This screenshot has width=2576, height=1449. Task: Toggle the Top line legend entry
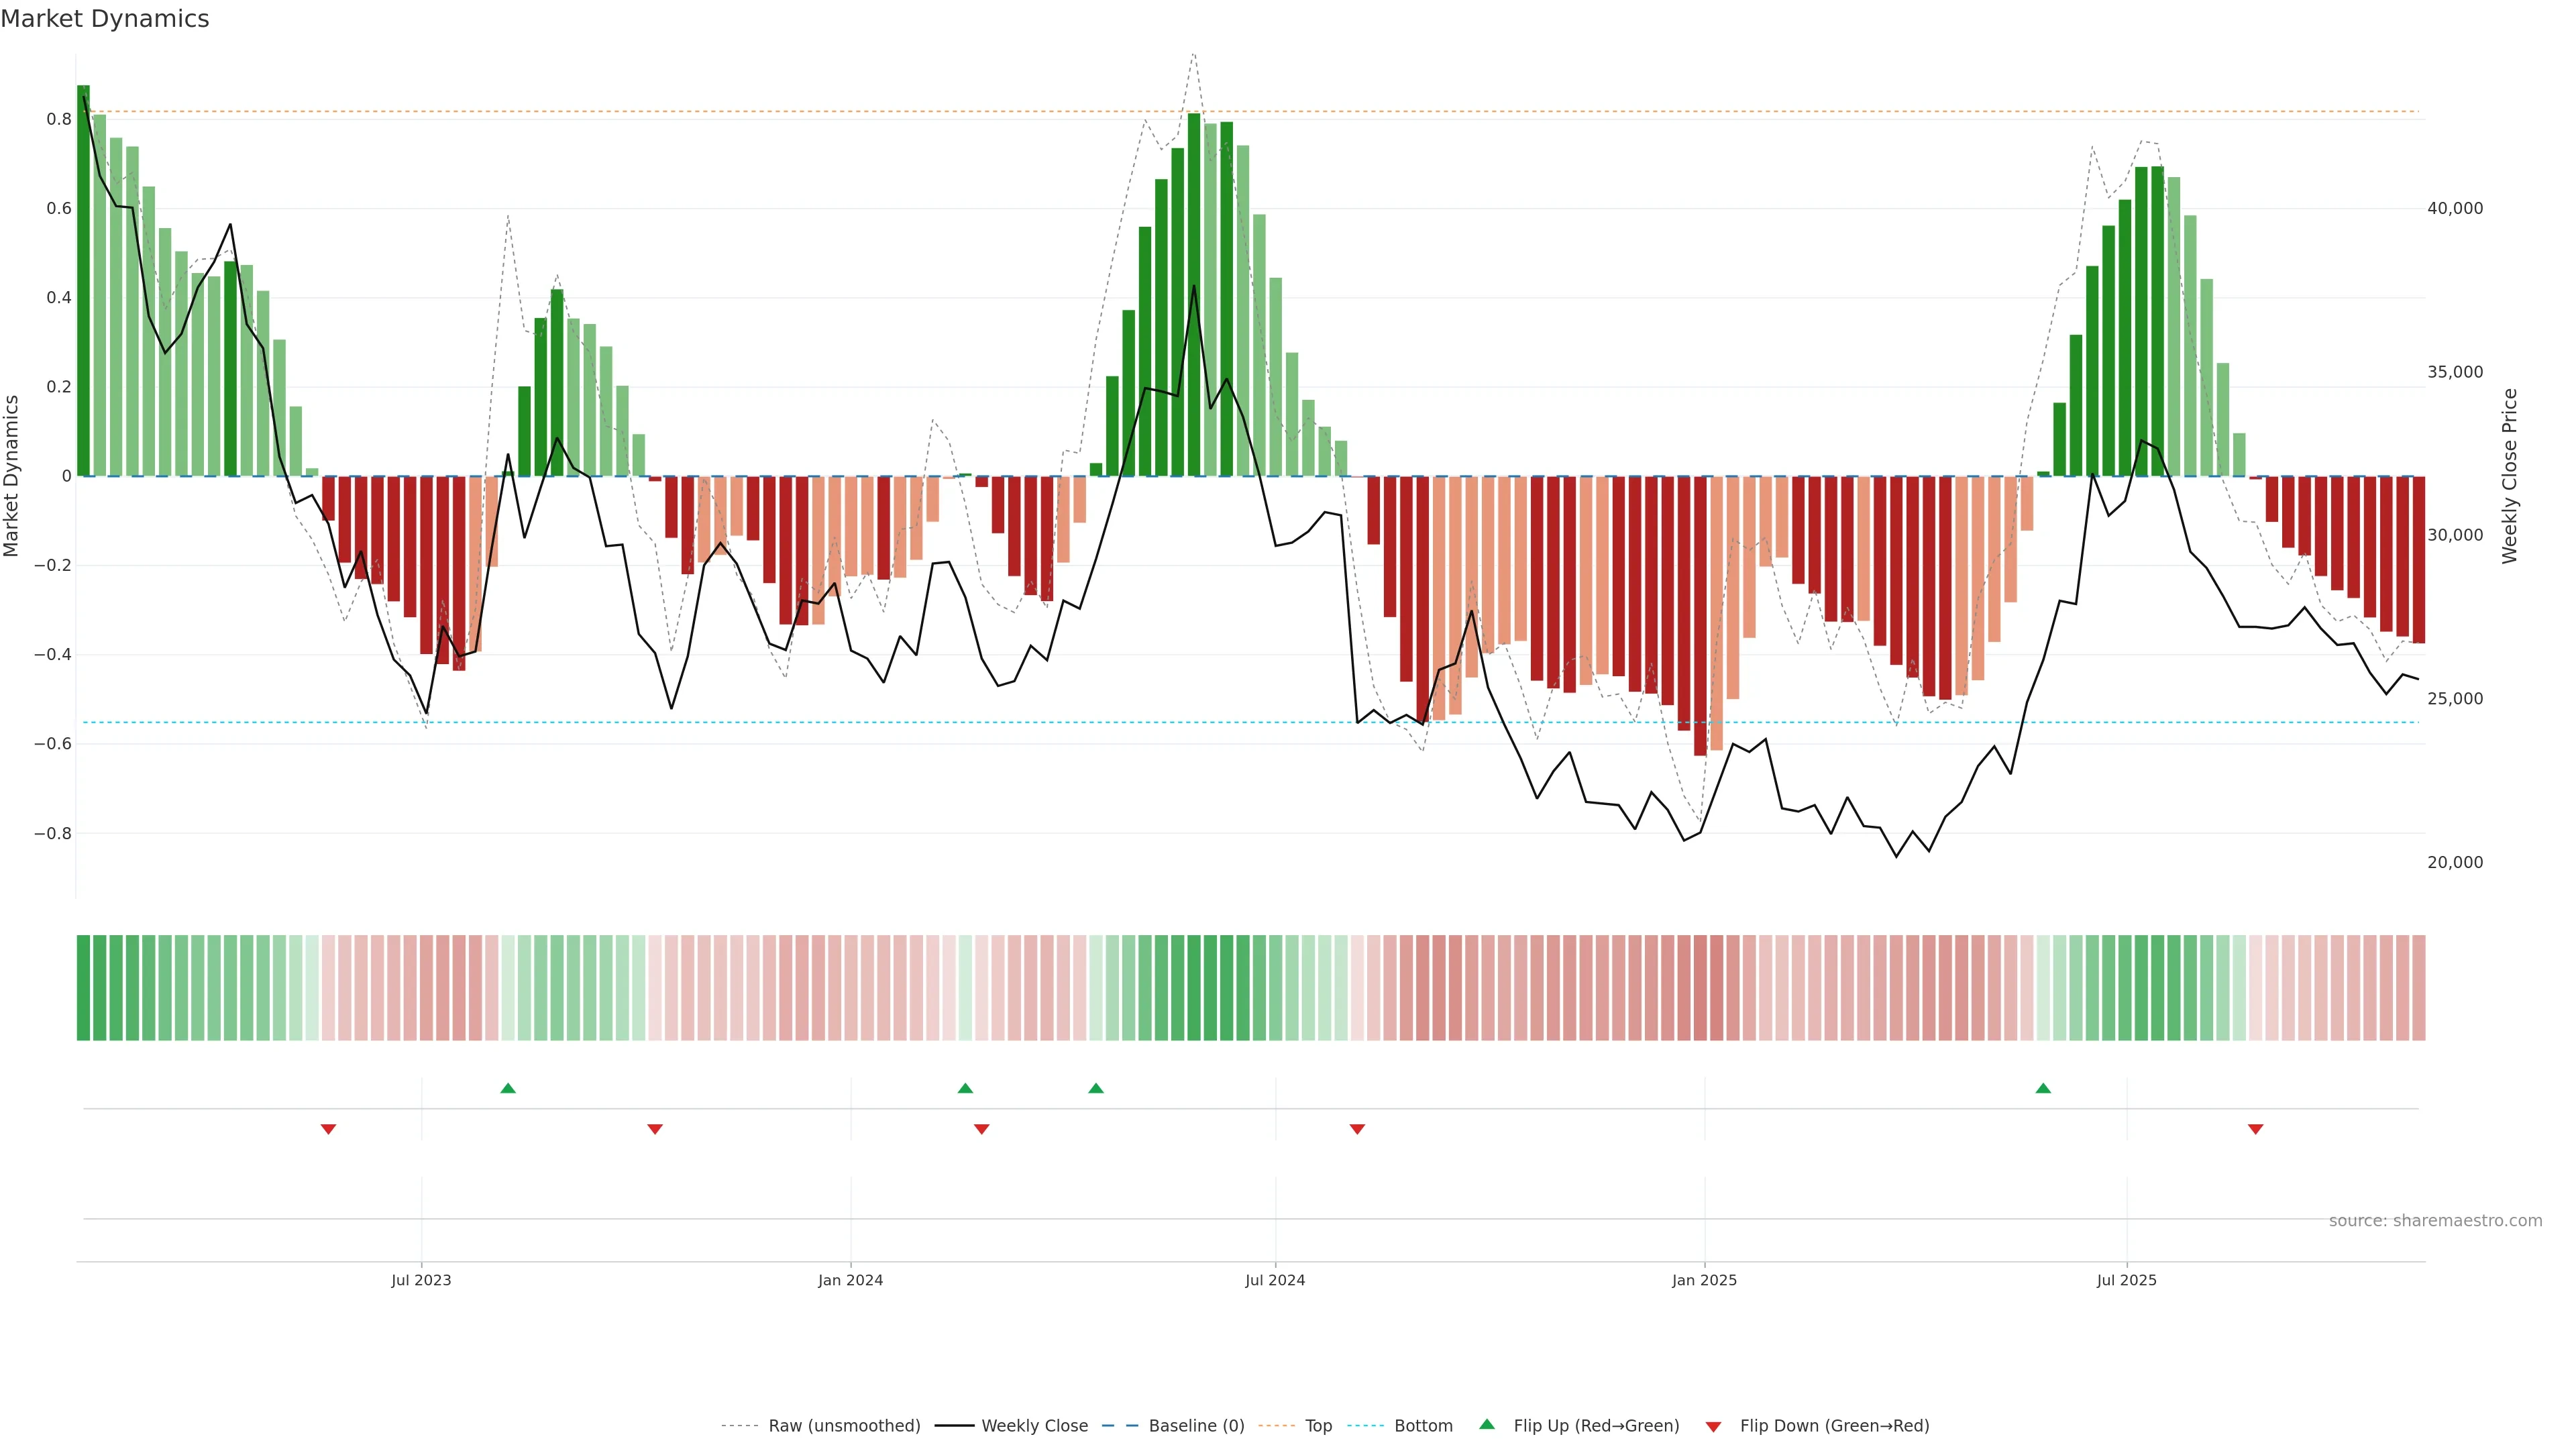click(x=1318, y=1426)
